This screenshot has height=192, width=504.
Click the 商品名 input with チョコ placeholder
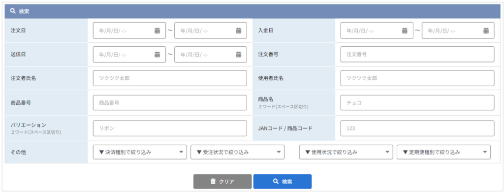click(x=417, y=103)
